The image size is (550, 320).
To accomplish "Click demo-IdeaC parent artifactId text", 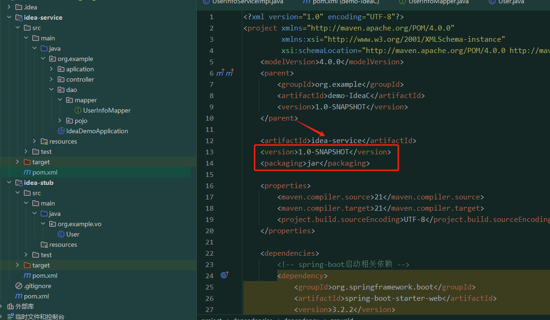I will tap(349, 95).
